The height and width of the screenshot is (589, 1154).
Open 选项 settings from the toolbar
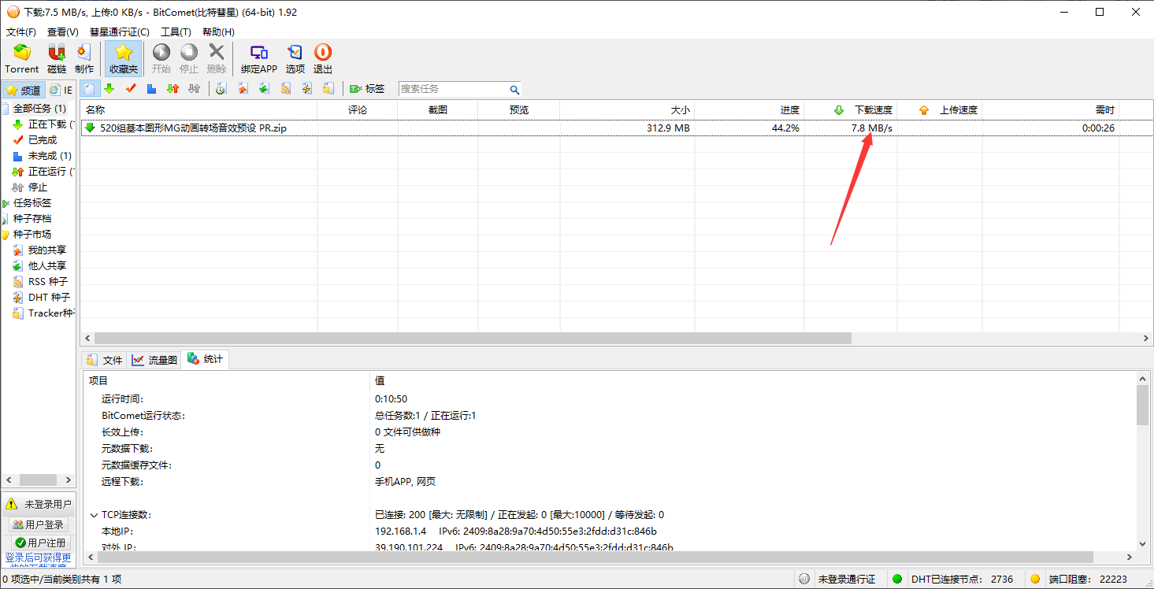pyautogui.click(x=295, y=58)
